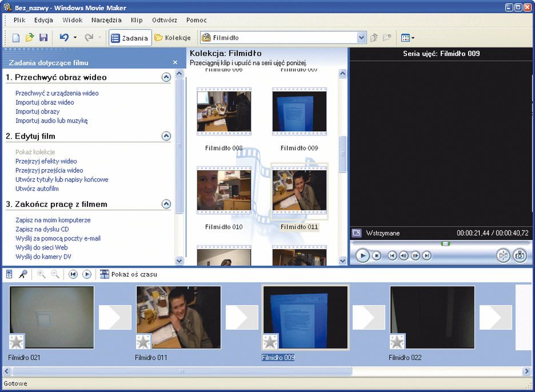Click the Take Picture camera icon

(x=519, y=255)
